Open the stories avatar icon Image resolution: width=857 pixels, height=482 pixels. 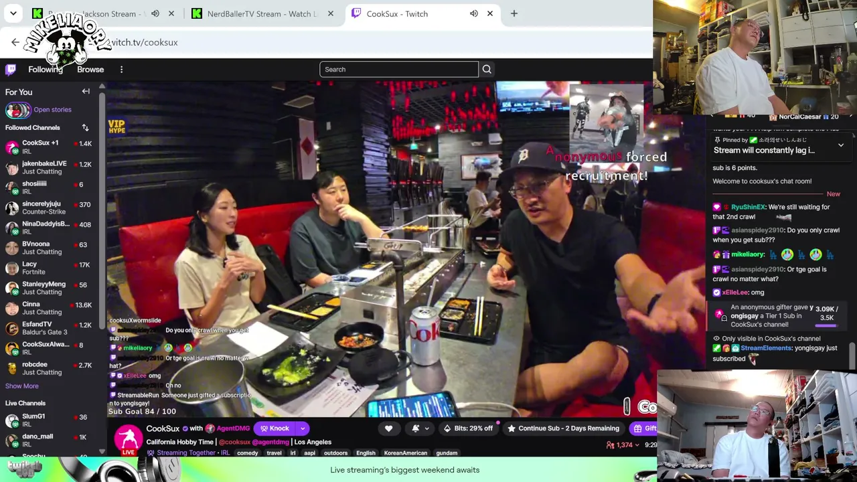pos(17,110)
